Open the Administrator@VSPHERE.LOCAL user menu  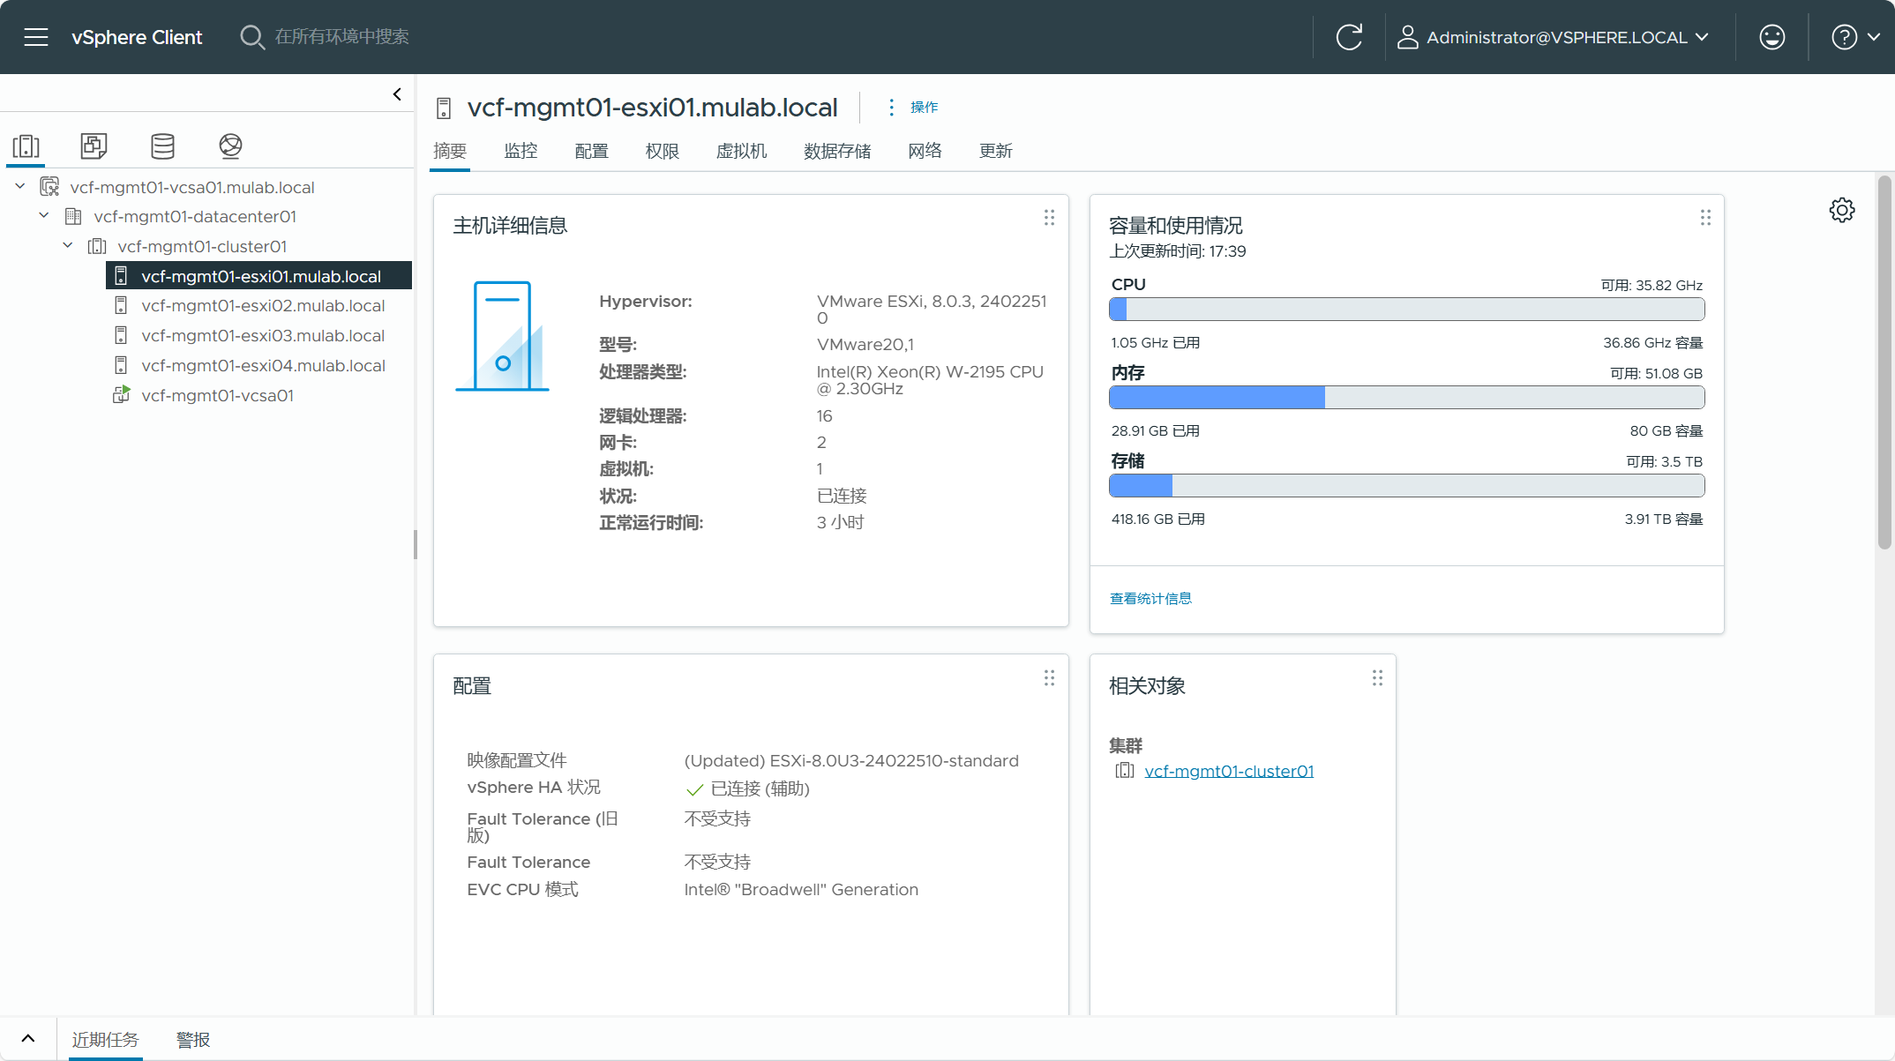(x=1554, y=37)
